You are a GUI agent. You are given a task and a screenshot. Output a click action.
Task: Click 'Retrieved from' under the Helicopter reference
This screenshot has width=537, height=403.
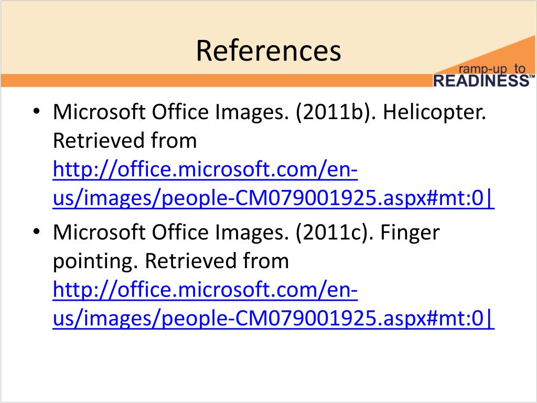point(125,141)
